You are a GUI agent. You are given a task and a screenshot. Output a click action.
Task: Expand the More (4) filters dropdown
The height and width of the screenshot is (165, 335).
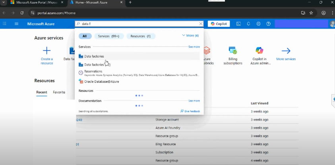click(190, 36)
